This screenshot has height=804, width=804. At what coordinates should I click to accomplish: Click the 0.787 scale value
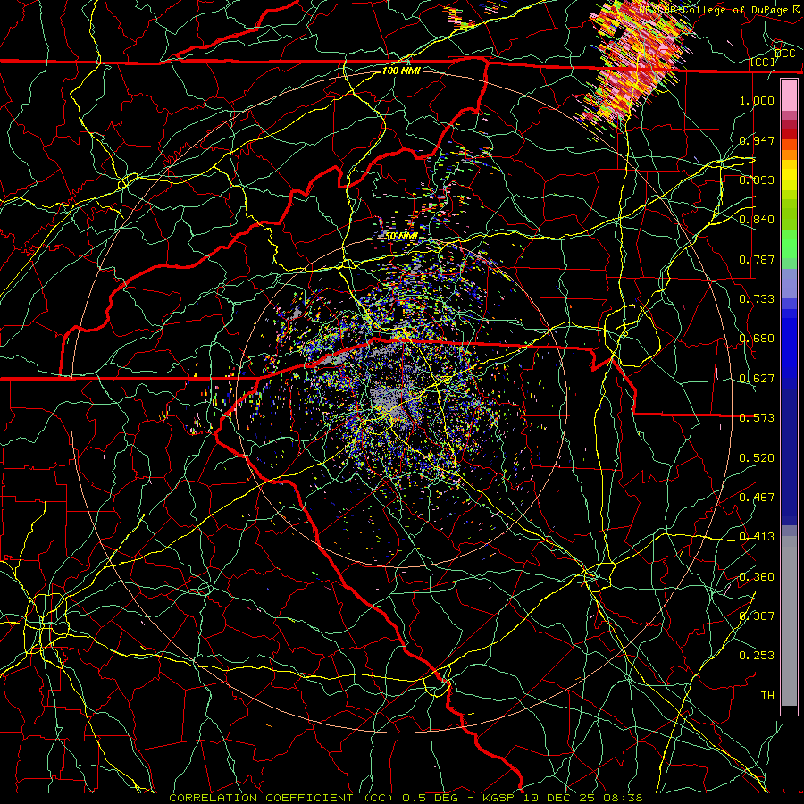[x=757, y=259]
